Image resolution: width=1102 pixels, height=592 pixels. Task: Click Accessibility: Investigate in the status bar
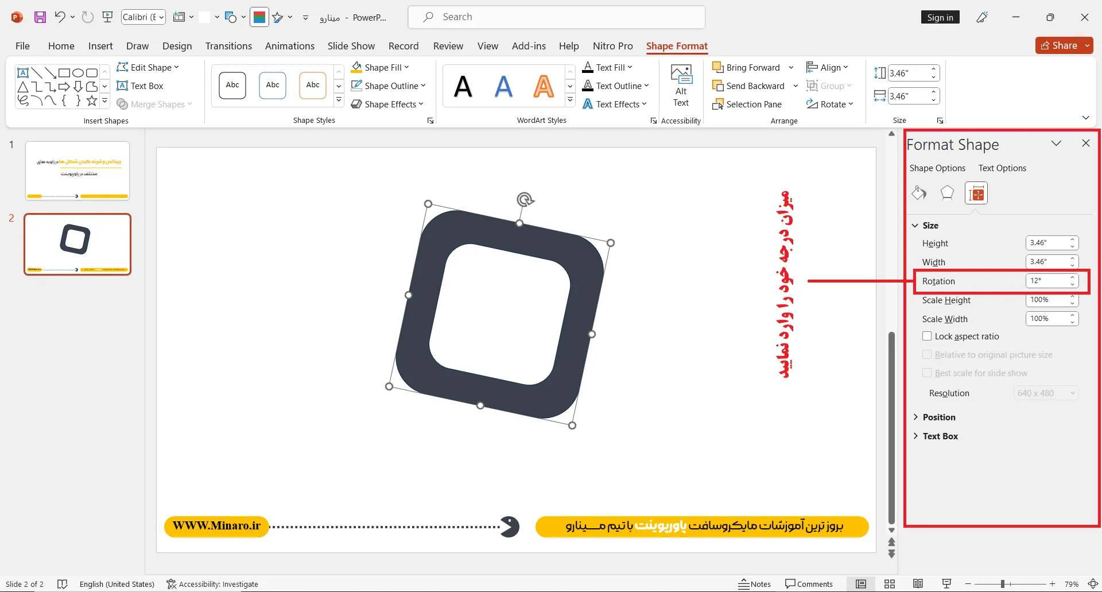pos(212,584)
